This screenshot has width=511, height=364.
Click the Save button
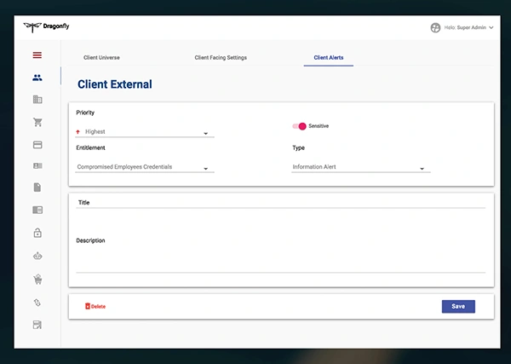[x=458, y=306]
